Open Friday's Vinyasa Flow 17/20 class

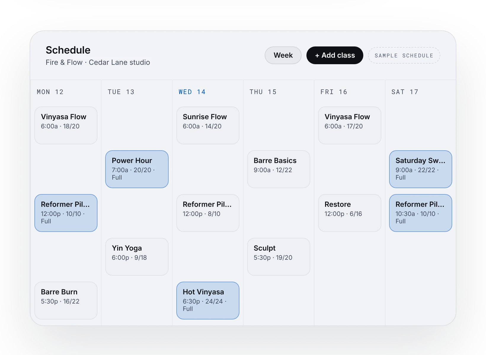coord(350,125)
